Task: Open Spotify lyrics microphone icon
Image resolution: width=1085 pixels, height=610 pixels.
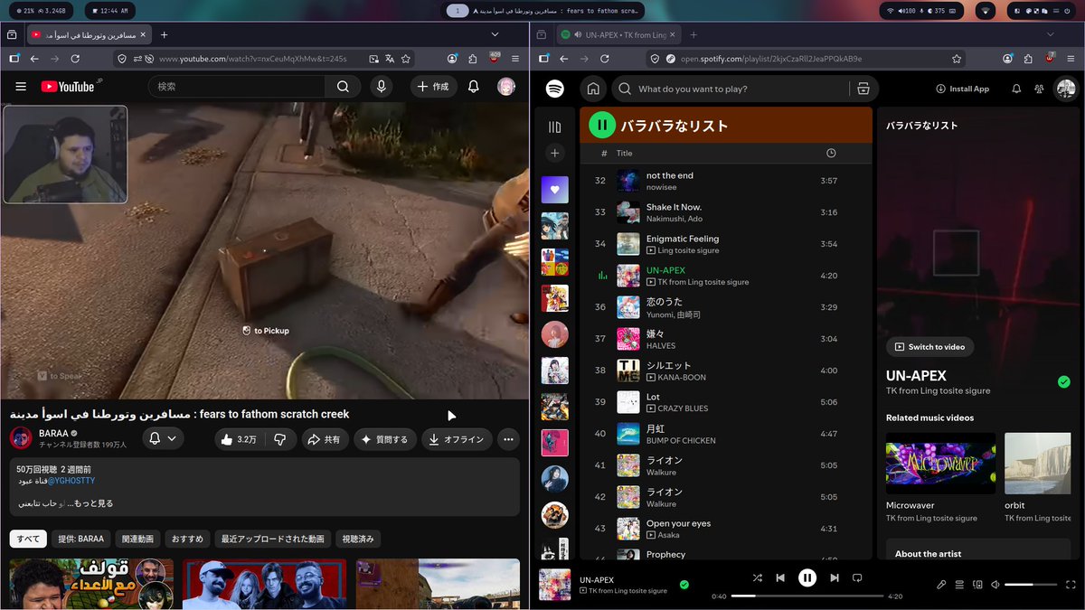Action: (941, 585)
